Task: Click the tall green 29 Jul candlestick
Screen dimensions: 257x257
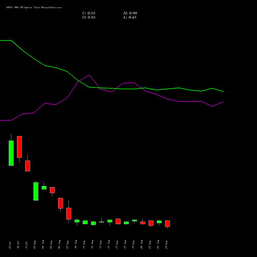Action: (11, 153)
